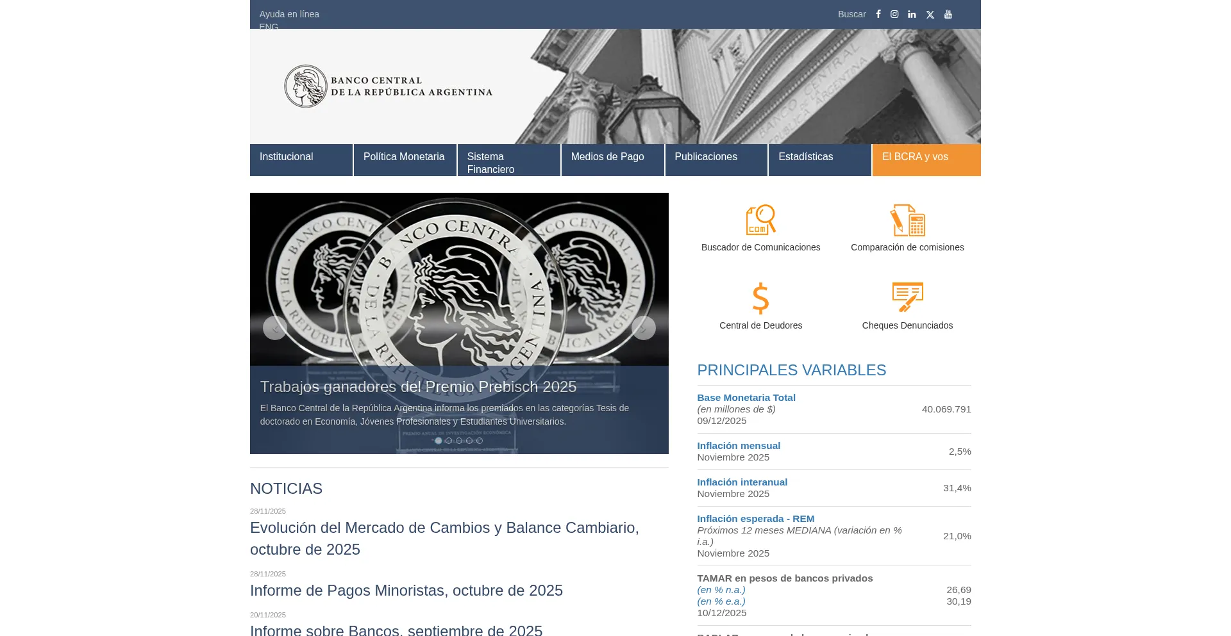Click the YouTube icon in header
The image size is (1231, 636).
(x=948, y=14)
